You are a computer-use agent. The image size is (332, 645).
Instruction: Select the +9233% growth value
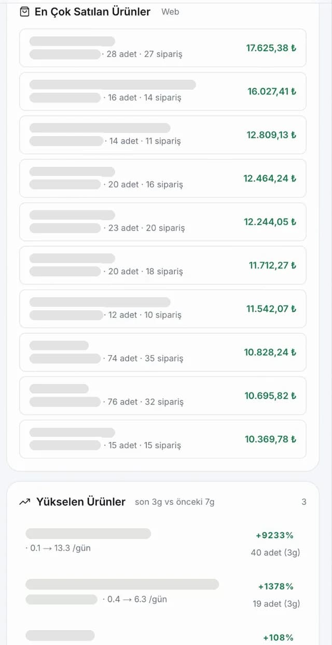click(x=274, y=535)
